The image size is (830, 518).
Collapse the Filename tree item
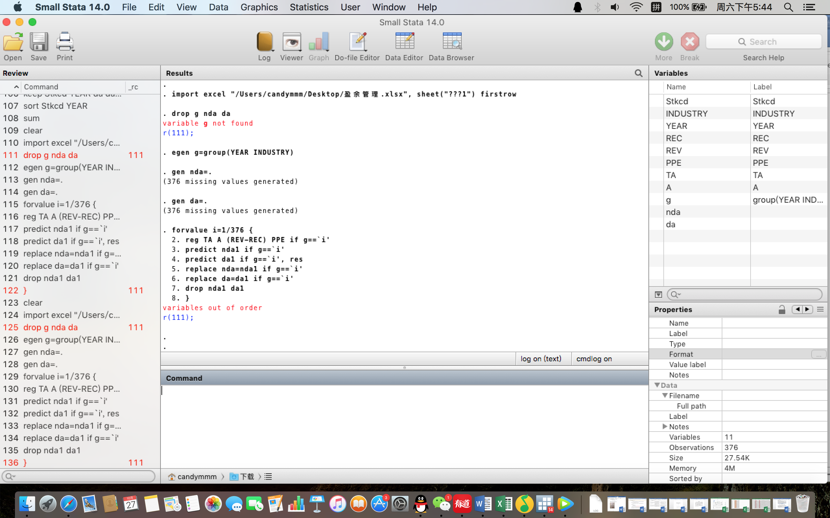point(665,395)
